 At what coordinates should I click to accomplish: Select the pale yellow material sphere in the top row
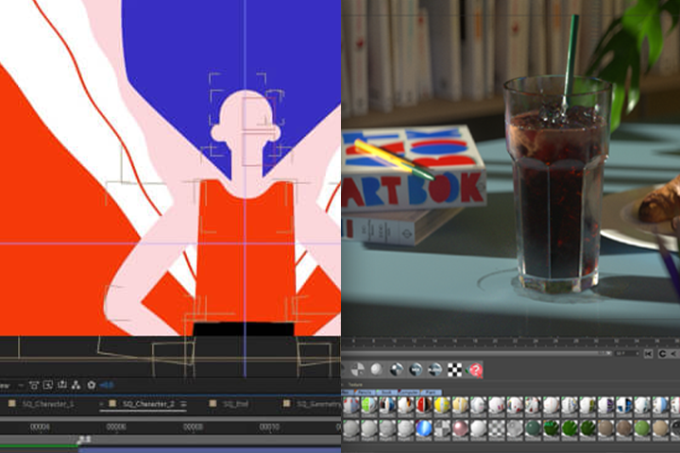(460, 405)
